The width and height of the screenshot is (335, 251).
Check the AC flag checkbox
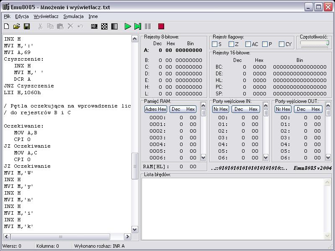248,44
